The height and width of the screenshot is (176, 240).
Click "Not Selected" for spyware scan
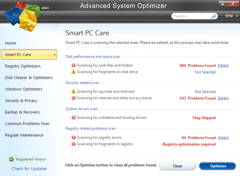[205, 92]
